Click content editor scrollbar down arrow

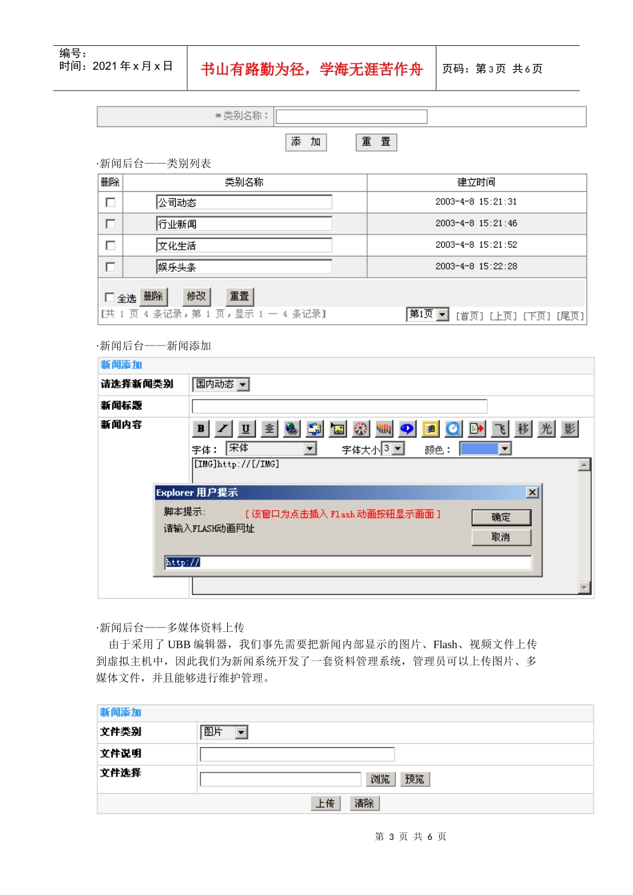pyautogui.click(x=584, y=587)
